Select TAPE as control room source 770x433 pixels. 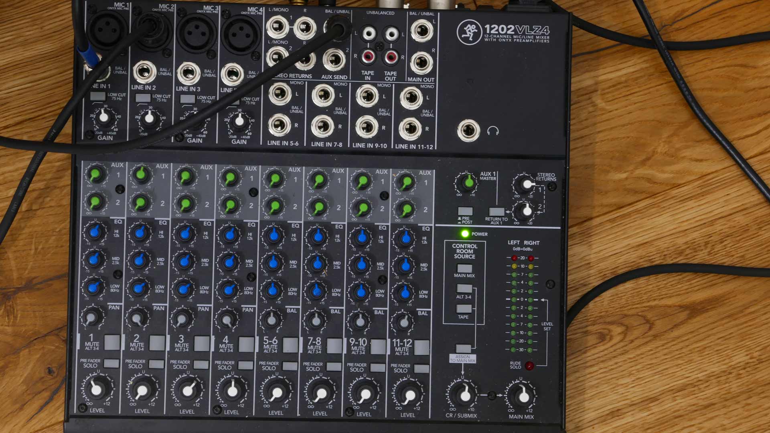pyautogui.click(x=464, y=309)
